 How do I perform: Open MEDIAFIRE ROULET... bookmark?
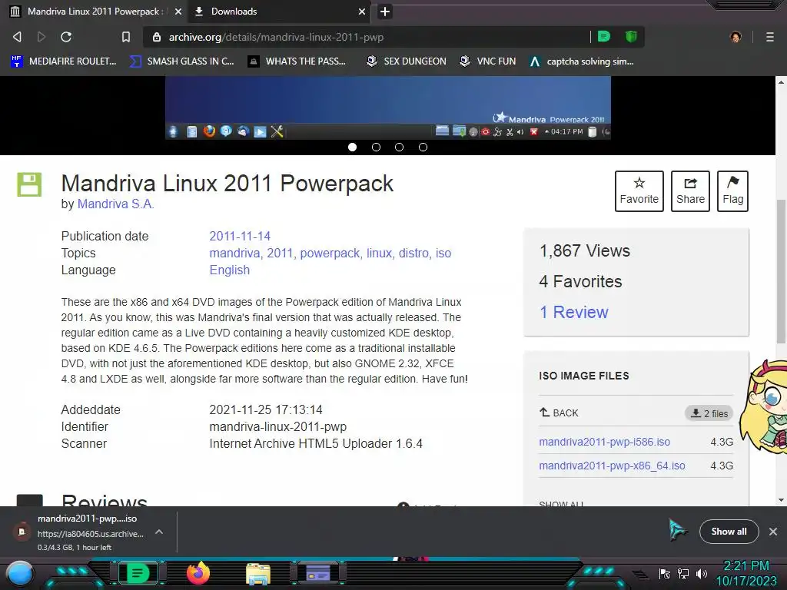(x=64, y=61)
